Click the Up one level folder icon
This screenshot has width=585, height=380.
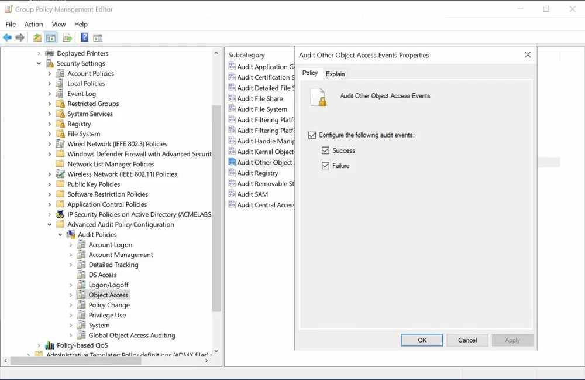click(x=37, y=37)
